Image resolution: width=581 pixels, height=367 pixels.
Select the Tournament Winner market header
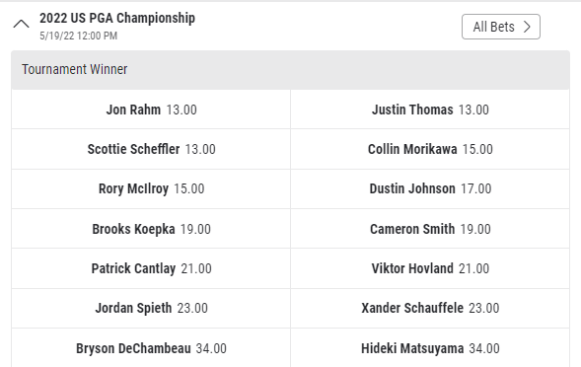(x=290, y=70)
